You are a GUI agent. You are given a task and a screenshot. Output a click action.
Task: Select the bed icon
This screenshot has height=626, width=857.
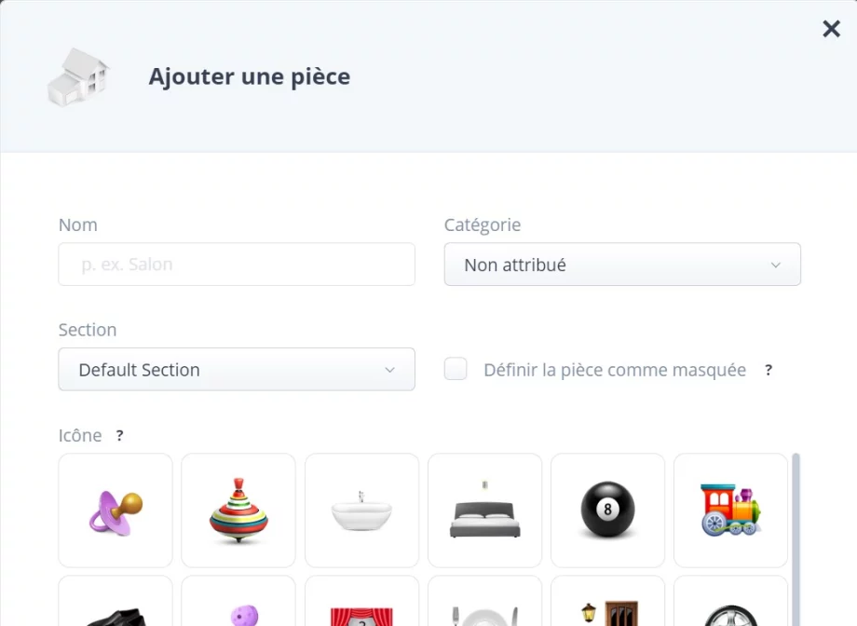tap(484, 510)
